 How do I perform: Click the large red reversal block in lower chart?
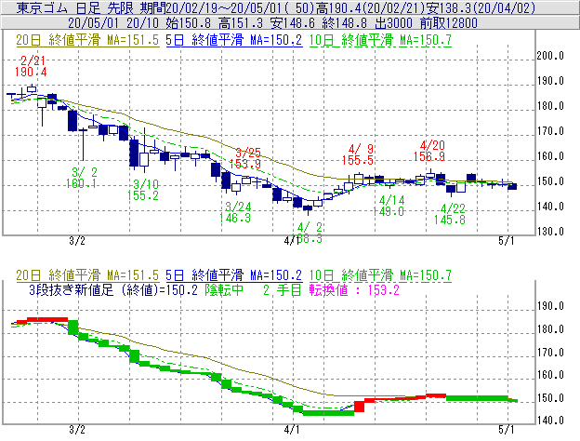(x=359, y=407)
